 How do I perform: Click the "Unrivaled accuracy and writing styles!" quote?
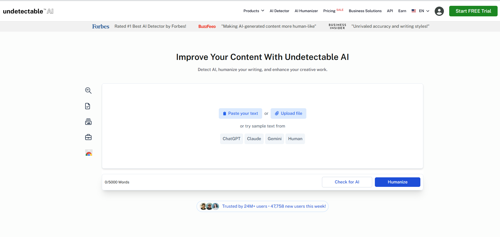390,26
